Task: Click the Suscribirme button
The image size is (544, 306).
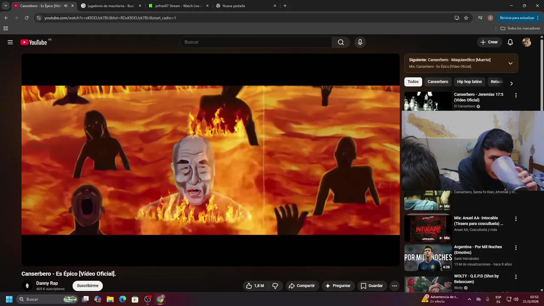Action: click(88, 286)
